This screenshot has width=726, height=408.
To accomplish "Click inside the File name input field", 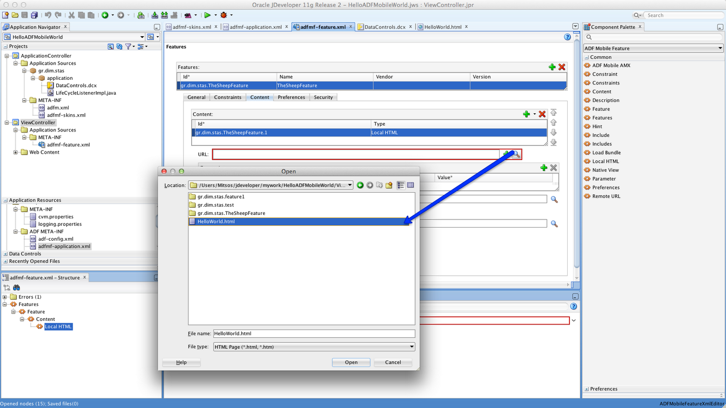I will (x=313, y=333).
